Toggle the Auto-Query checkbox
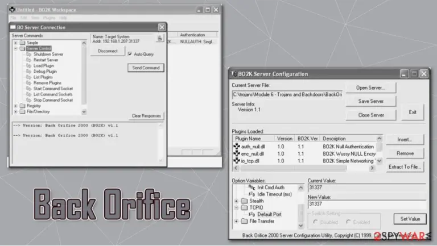 pos(130,54)
